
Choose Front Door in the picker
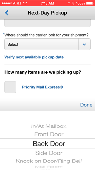click(49, 134)
